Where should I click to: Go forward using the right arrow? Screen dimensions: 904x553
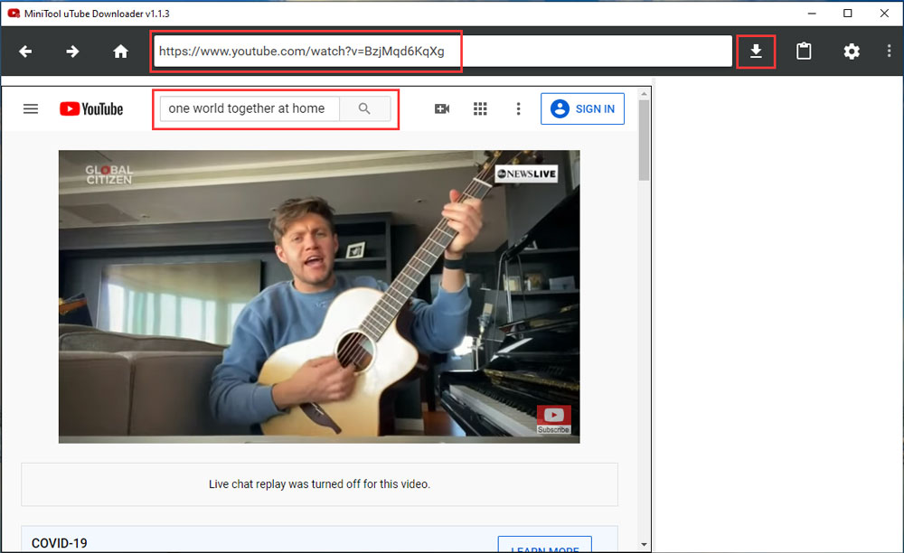click(72, 52)
